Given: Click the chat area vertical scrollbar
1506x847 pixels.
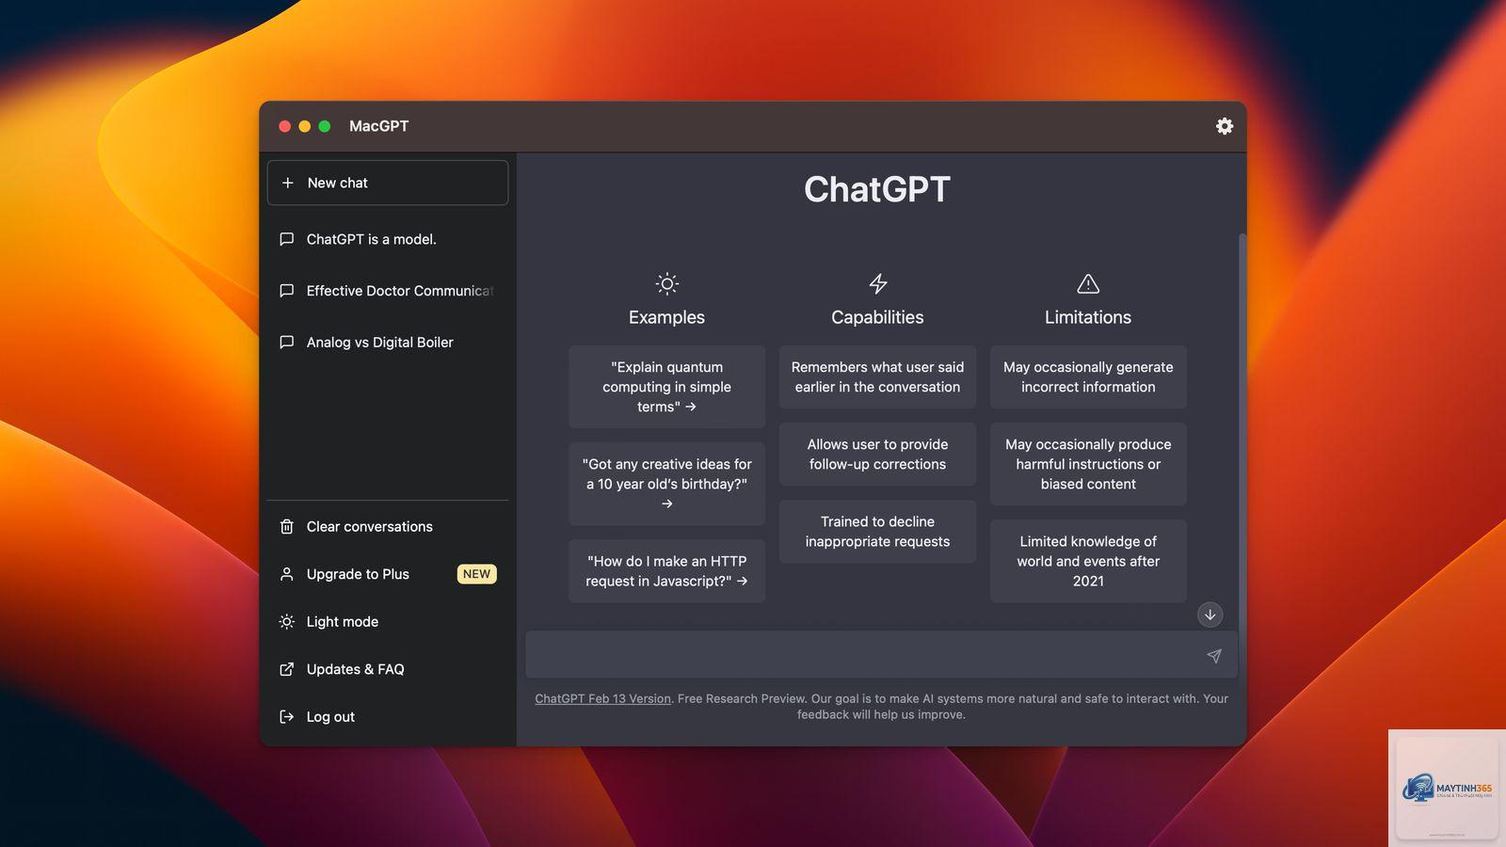Looking at the screenshot, I should (1242, 433).
